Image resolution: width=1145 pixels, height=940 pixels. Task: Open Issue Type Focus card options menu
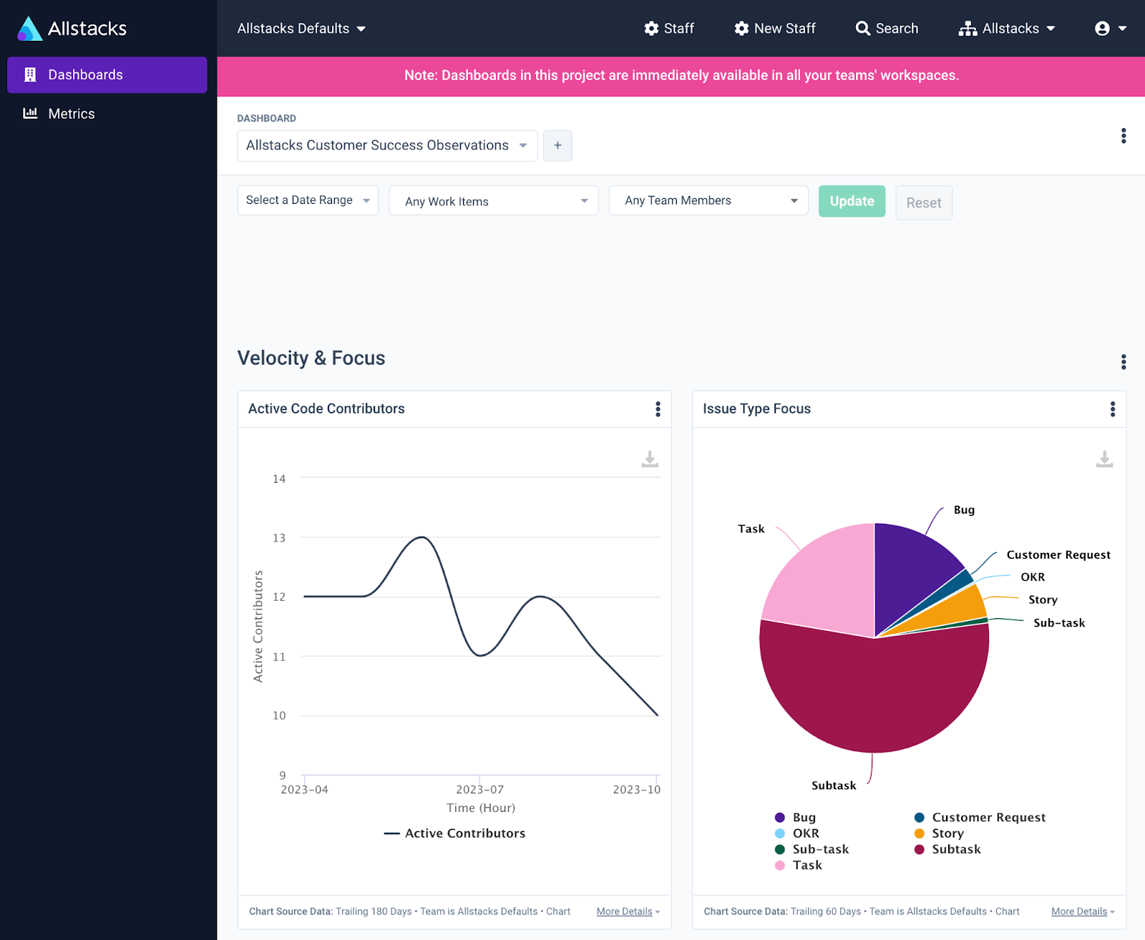click(1112, 408)
